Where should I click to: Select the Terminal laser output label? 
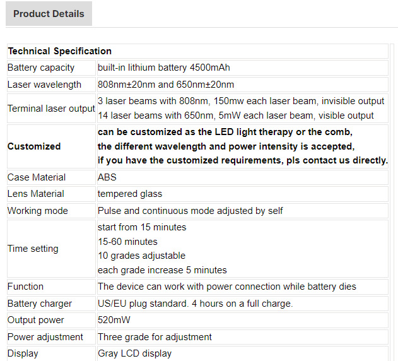[x=51, y=109]
